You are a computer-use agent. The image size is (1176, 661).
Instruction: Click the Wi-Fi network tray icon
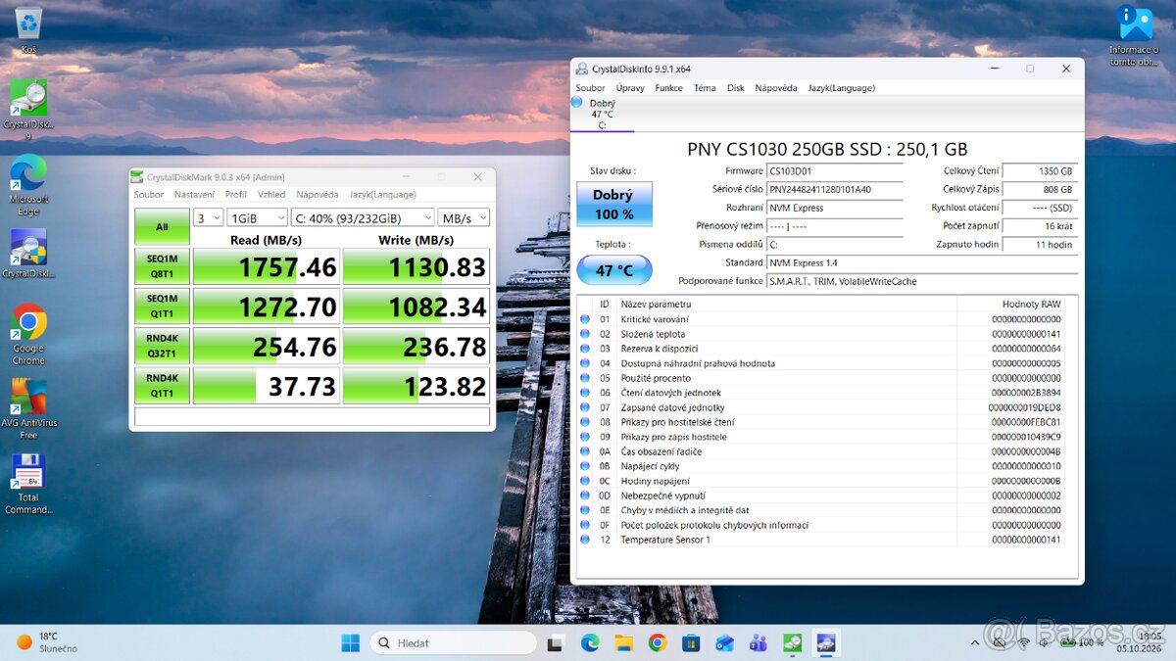tap(1024, 643)
